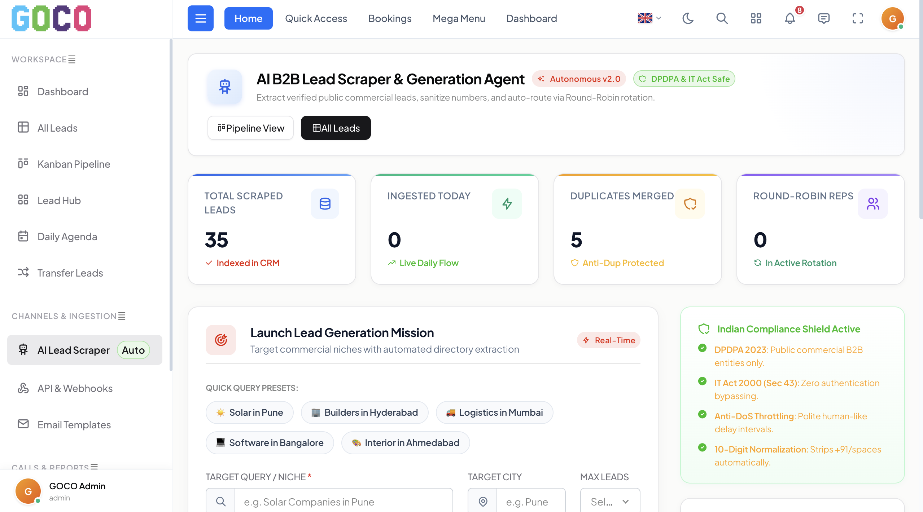The width and height of the screenshot is (923, 512).
Task: Switch to dark mode with moon icon
Action: pos(688,18)
